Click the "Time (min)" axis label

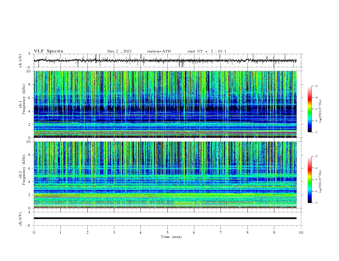(171, 237)
